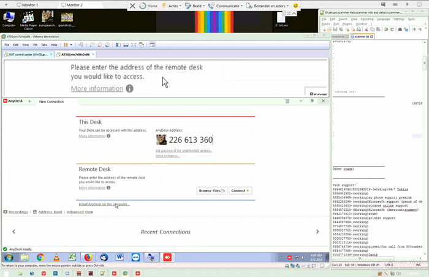429x277 pixels.
Task: Expand the Beeld dropdown in toolbar
Action: tap(195, 6)
